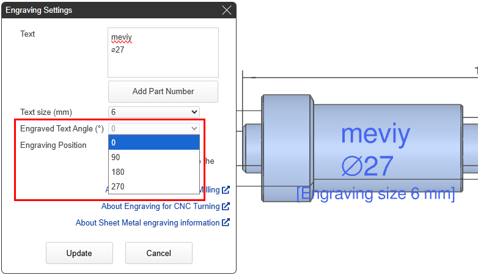Choose 90 degrees from the angle list
The image size is (478, 275).
coord(154,157)
